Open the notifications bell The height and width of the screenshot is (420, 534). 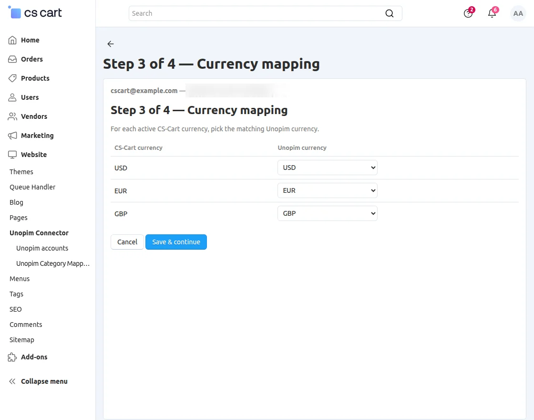tap(492, 13)
